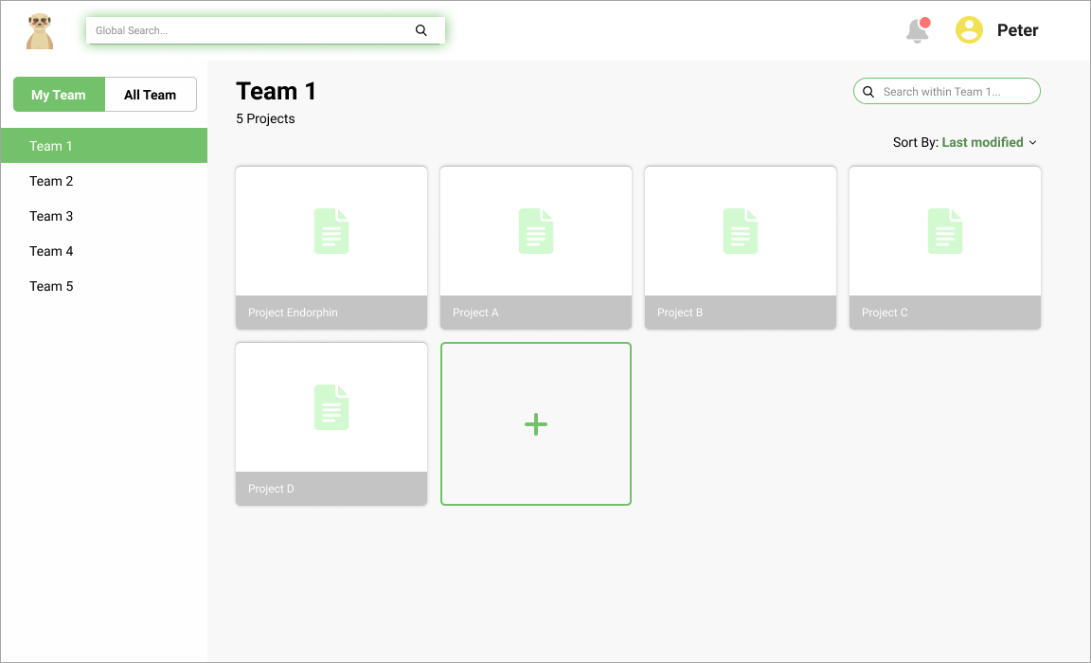1091x663 pixels.
Task: Select Team 2 in the sidebar
Action: [51, 181]
